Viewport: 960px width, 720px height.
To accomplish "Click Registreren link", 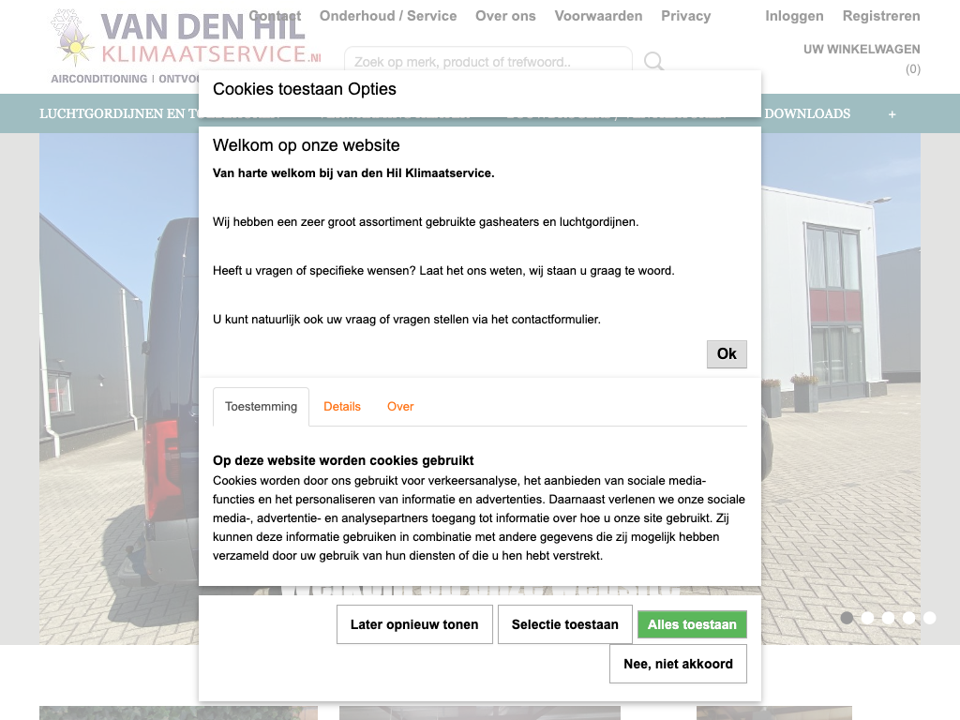I will tap(881, 16).
